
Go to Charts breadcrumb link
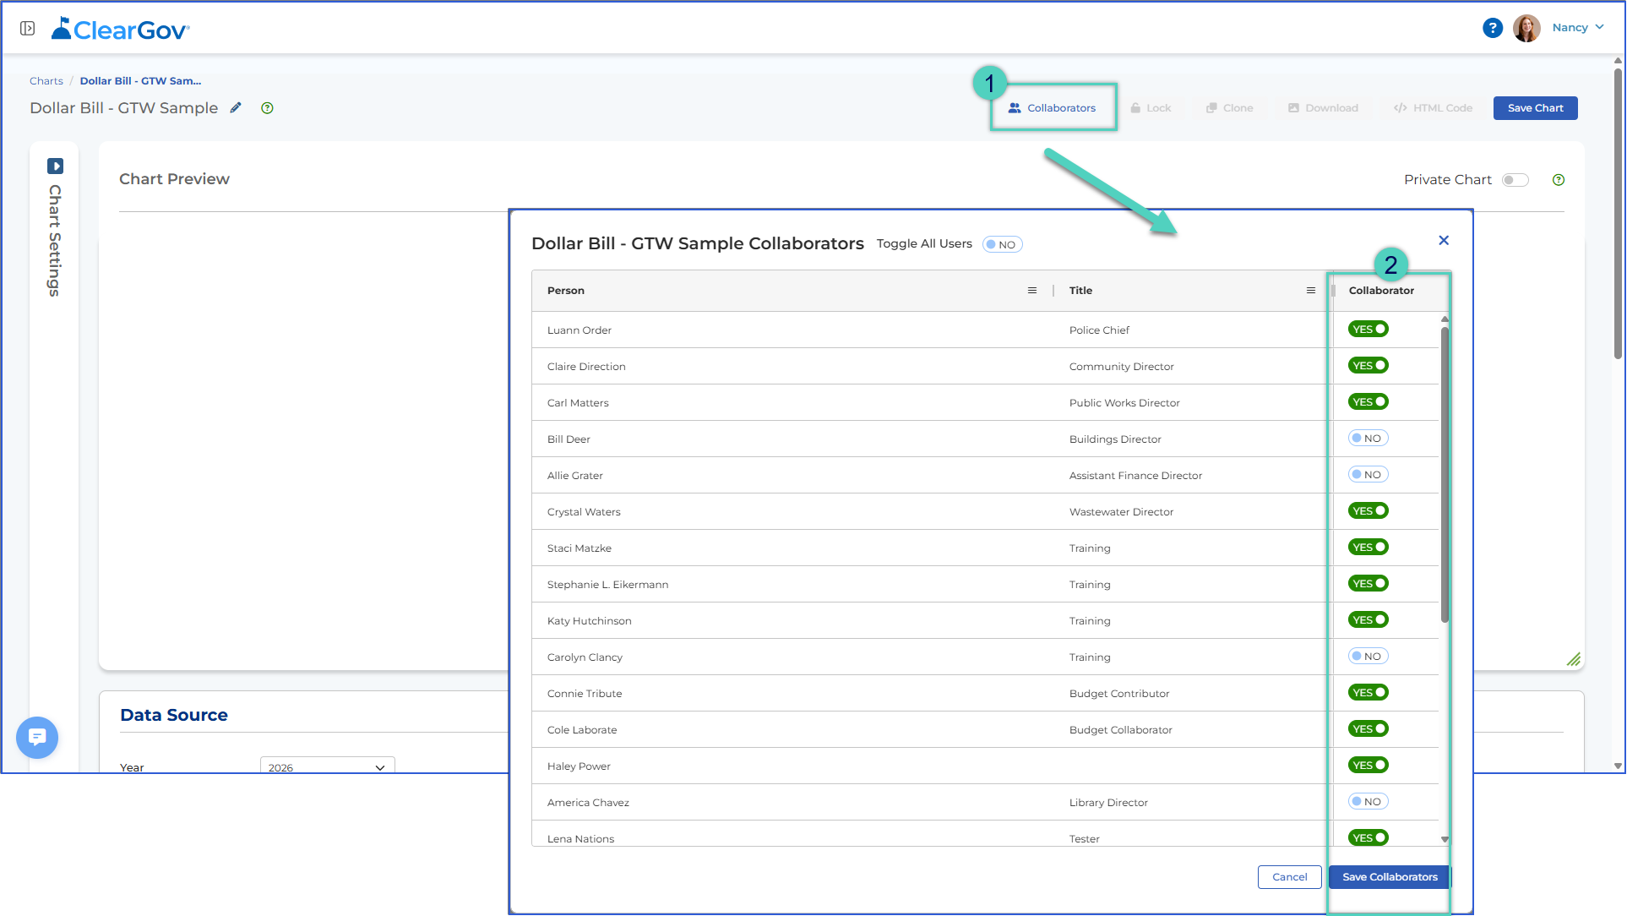(x=46, y=81)
